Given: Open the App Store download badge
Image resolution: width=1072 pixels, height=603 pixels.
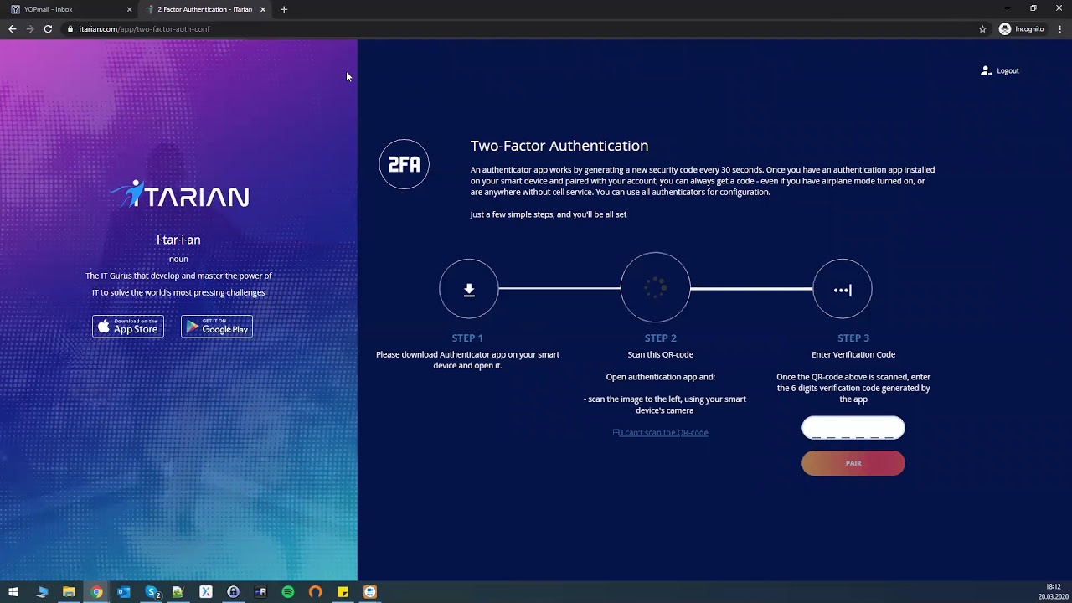Looking at the screenshot, I should click(x=128, y=327).
